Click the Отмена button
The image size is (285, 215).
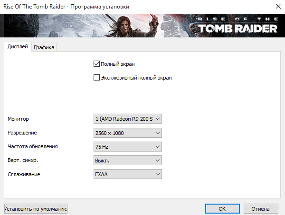pos(261,209)
